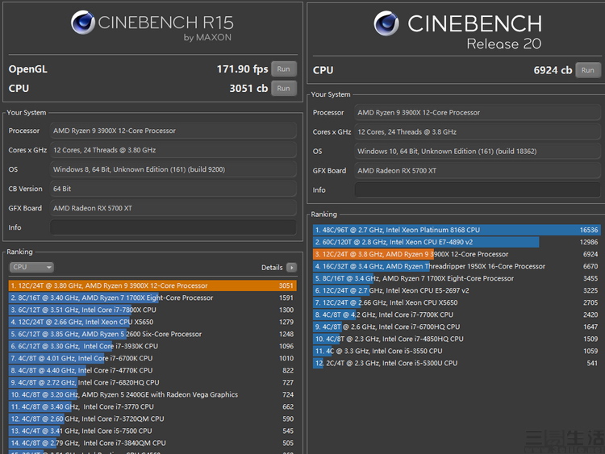Select Core i7-3930K row scoring 1096

(x=152, y=346)
